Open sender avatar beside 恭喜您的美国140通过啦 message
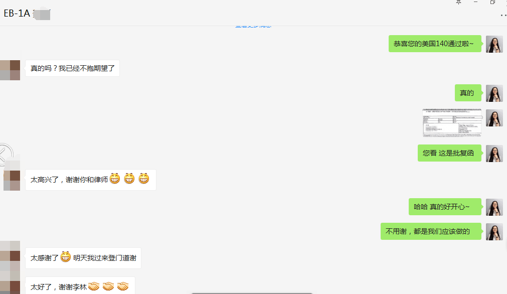The width and height of the screenshot is (507, 294). (x=494, y=44)
